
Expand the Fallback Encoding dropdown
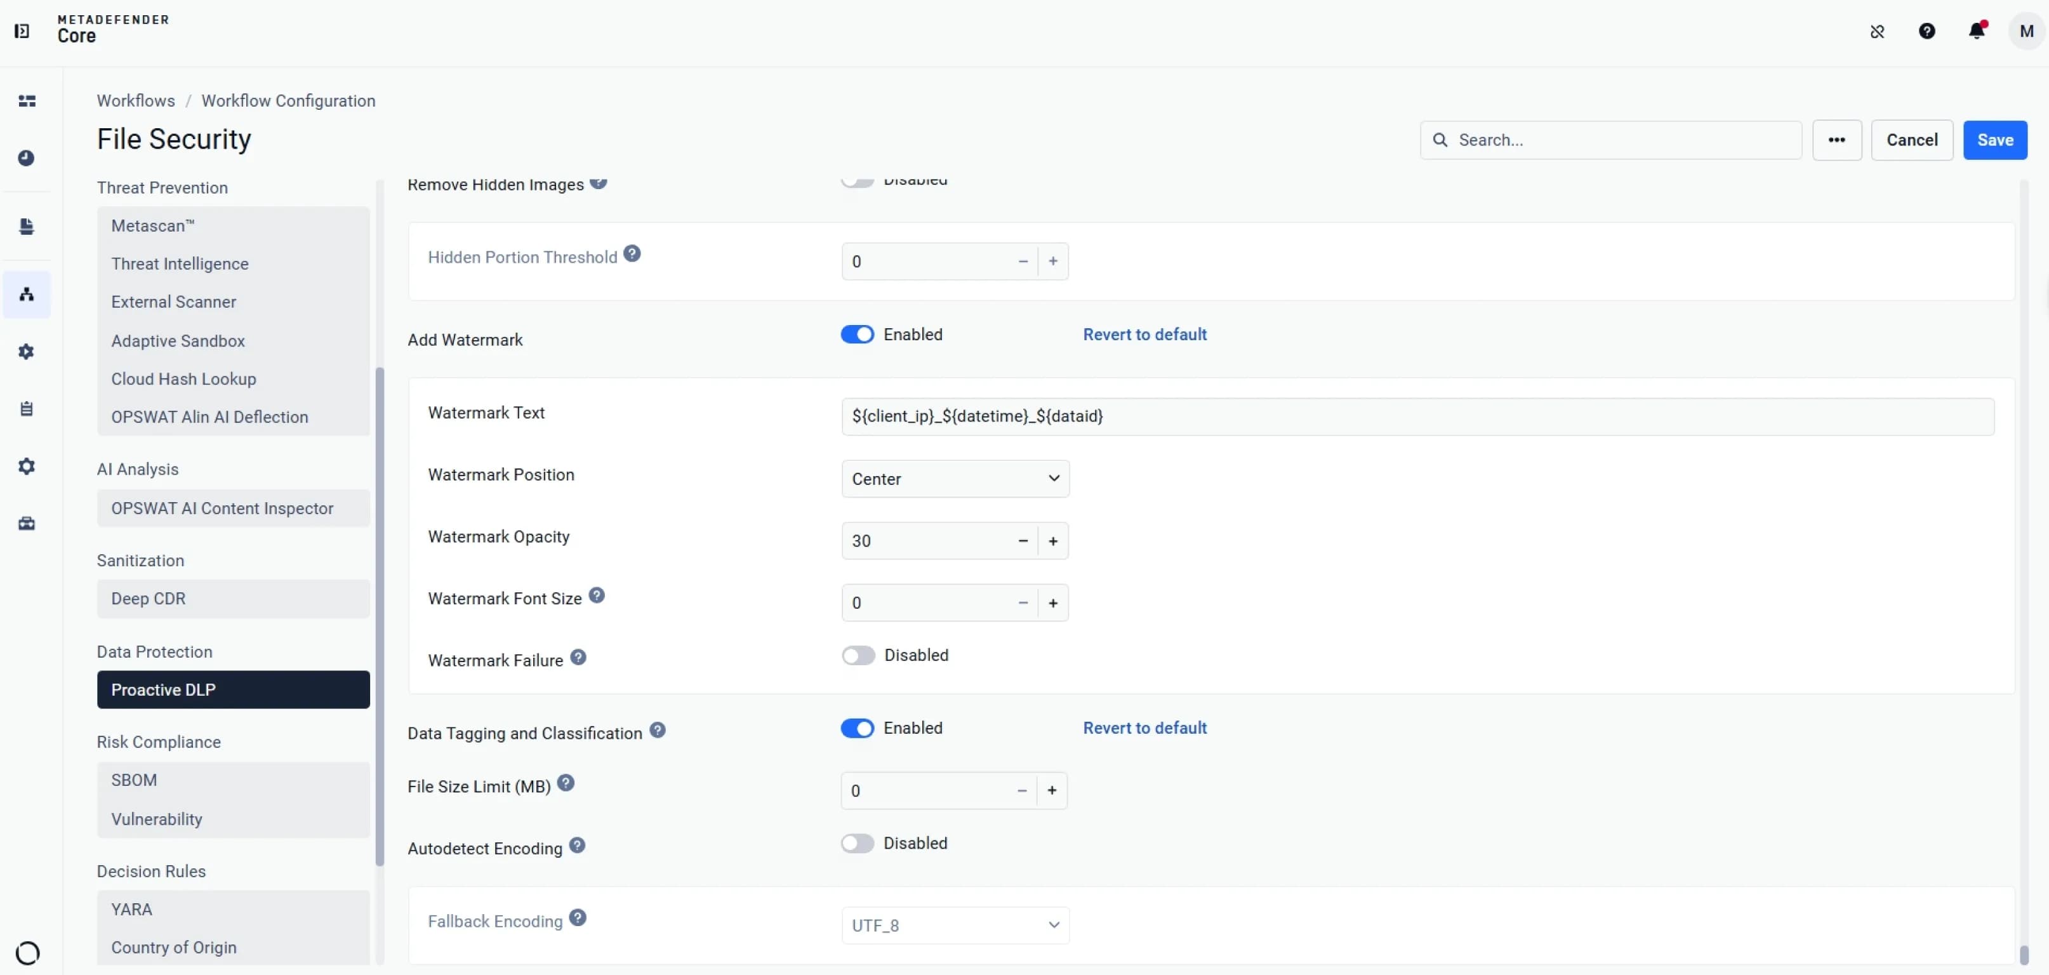coord(955,925)
